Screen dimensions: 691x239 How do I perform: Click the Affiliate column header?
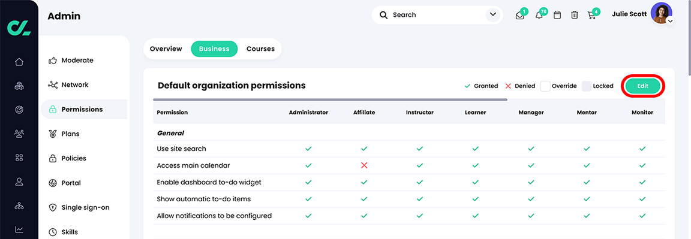364,113
